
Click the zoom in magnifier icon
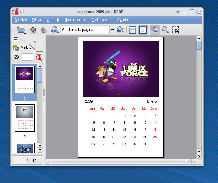55,30
